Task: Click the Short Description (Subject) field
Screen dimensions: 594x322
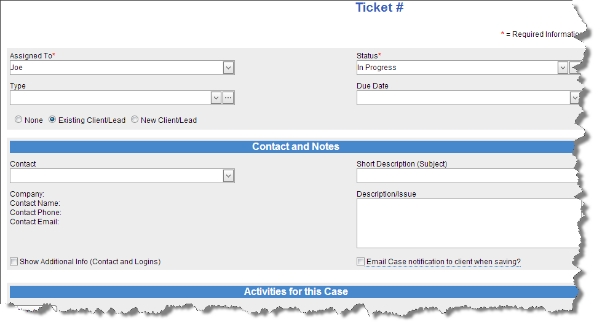Action: click(467, 176)
